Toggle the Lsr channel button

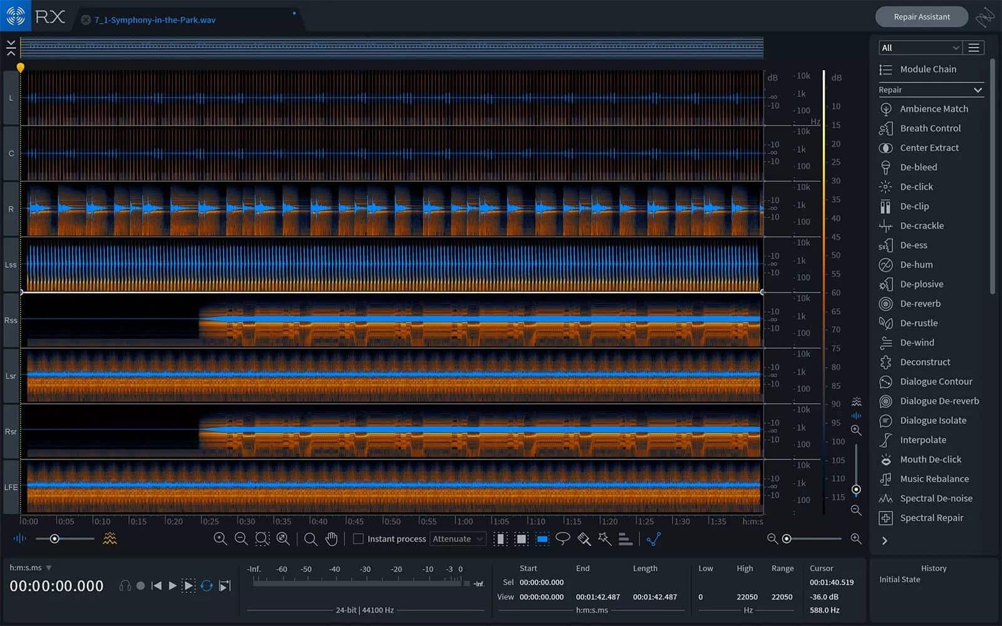coord(11,376)
